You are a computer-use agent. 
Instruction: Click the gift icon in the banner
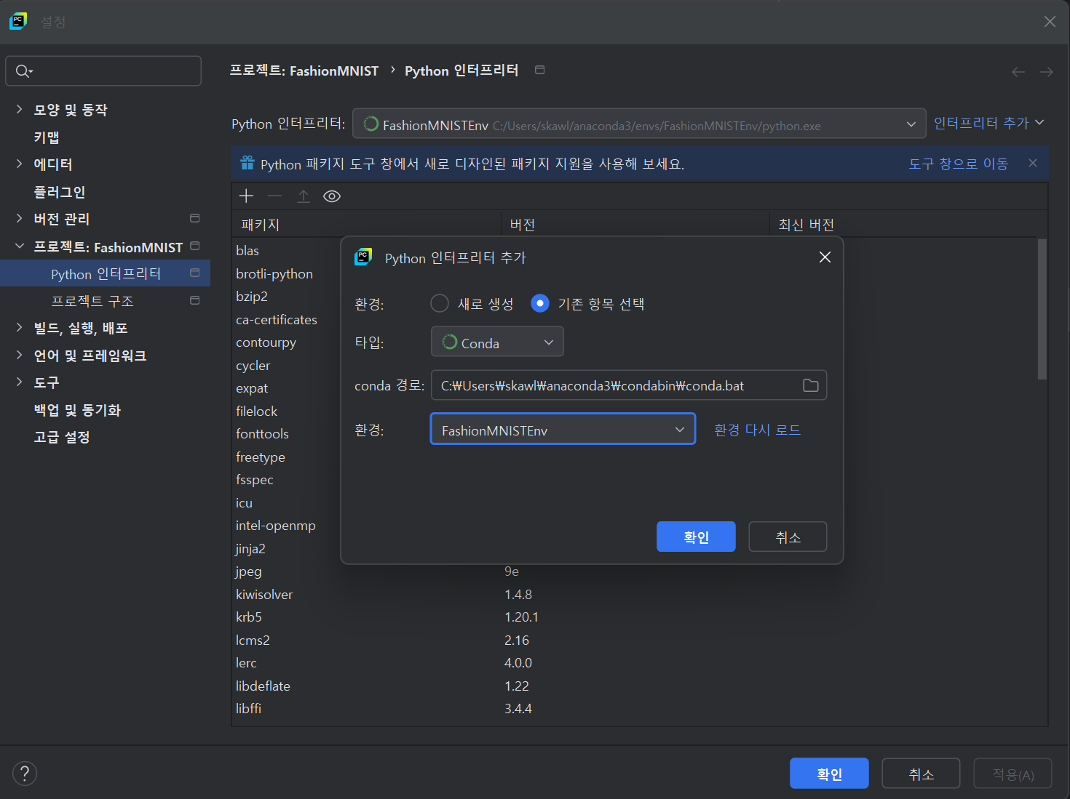247,163
